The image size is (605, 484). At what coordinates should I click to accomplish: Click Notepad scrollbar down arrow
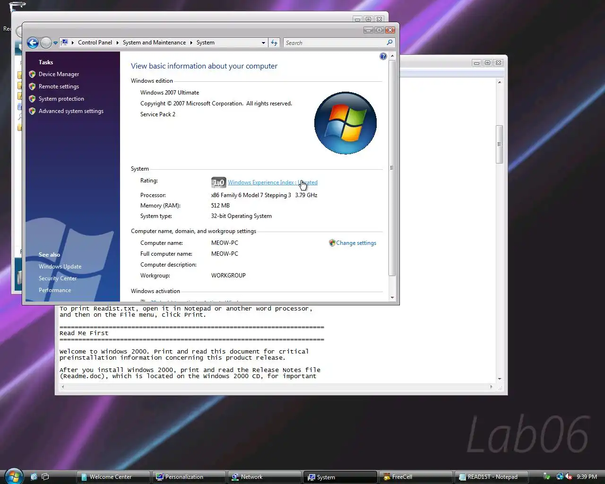500,379
